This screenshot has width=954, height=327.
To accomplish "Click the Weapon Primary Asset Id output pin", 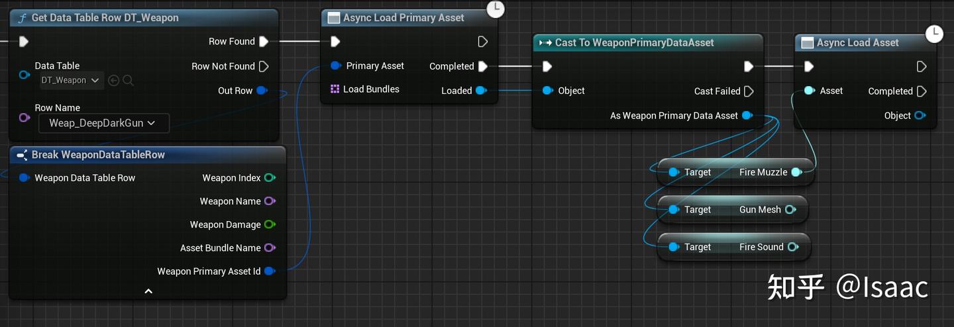I will [270, 271].
